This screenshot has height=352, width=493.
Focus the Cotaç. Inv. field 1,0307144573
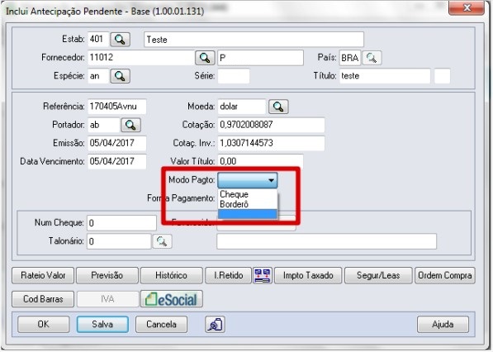[271, 143]
